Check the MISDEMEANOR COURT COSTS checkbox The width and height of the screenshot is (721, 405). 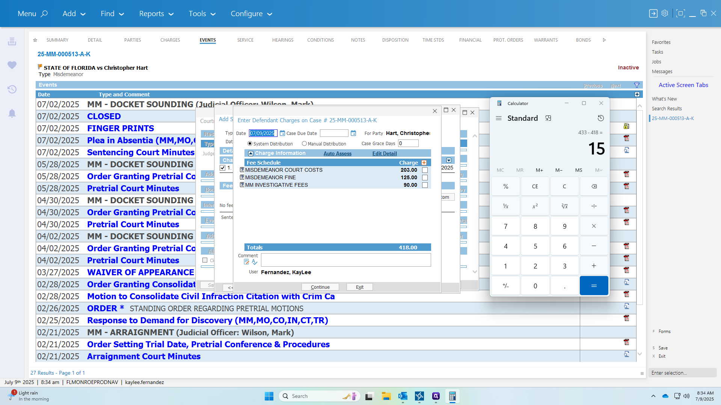(425, 170)
